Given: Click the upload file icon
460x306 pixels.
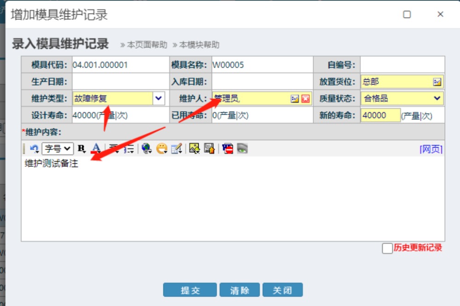Looking at the screenshot, I should (x=209, y=148).
